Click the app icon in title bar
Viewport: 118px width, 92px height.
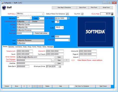(2, 3)
